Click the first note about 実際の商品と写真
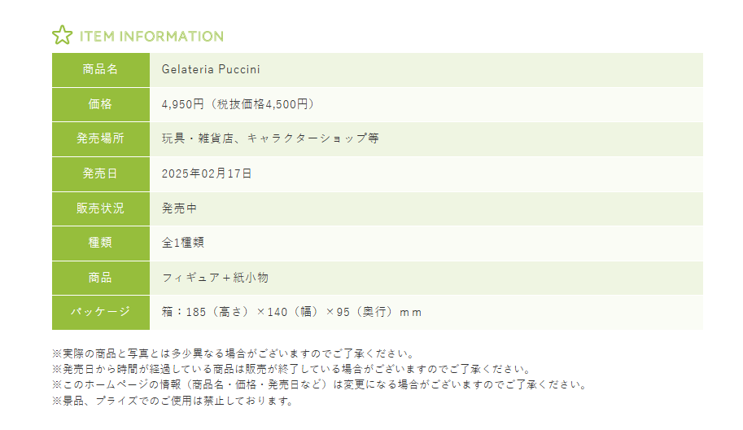 click(x=234, y=353)
